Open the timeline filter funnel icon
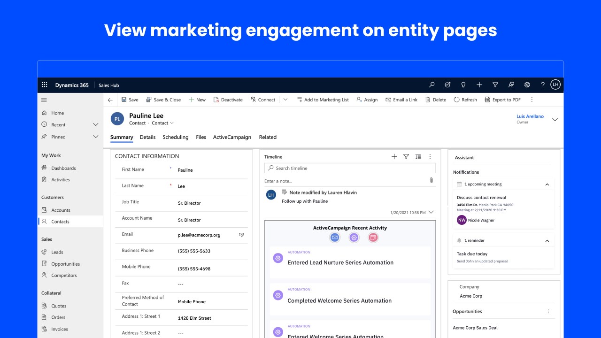 406,157
